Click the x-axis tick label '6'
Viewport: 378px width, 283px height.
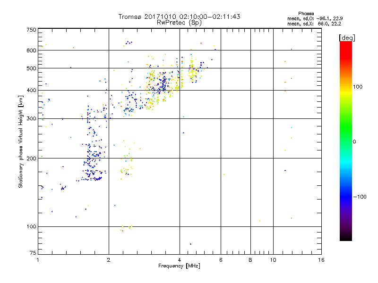[221, 260]
